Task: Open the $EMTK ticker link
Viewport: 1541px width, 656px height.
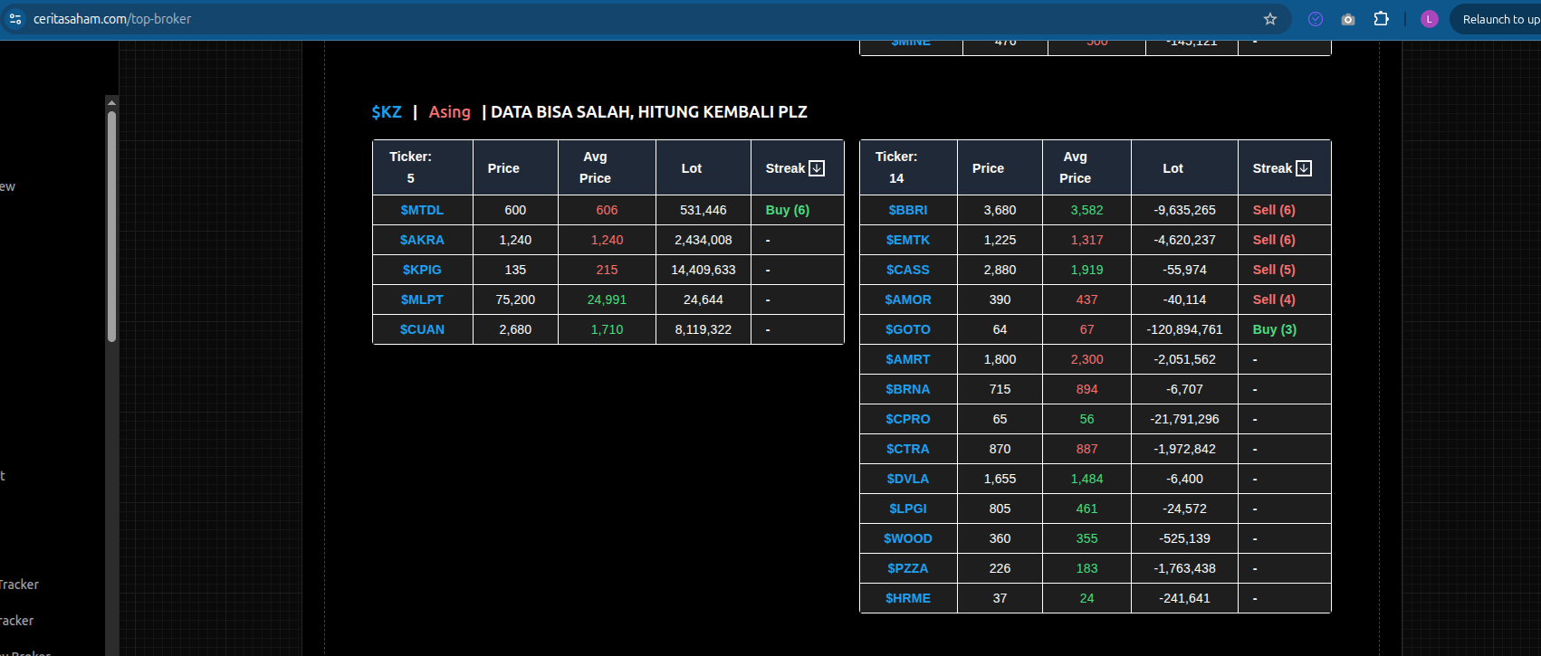Action: click(x=908, y=240)
